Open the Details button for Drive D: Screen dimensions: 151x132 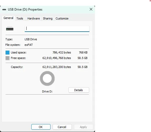tap(79, 90)
